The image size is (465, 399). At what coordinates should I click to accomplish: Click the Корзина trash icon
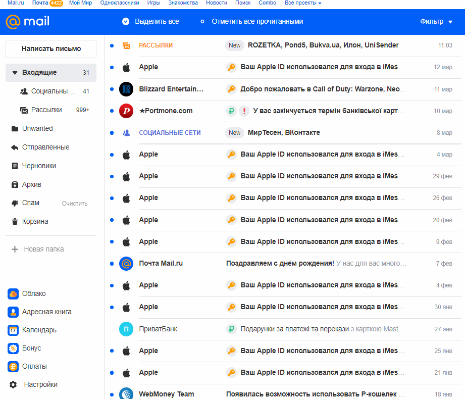pos(15,222)
